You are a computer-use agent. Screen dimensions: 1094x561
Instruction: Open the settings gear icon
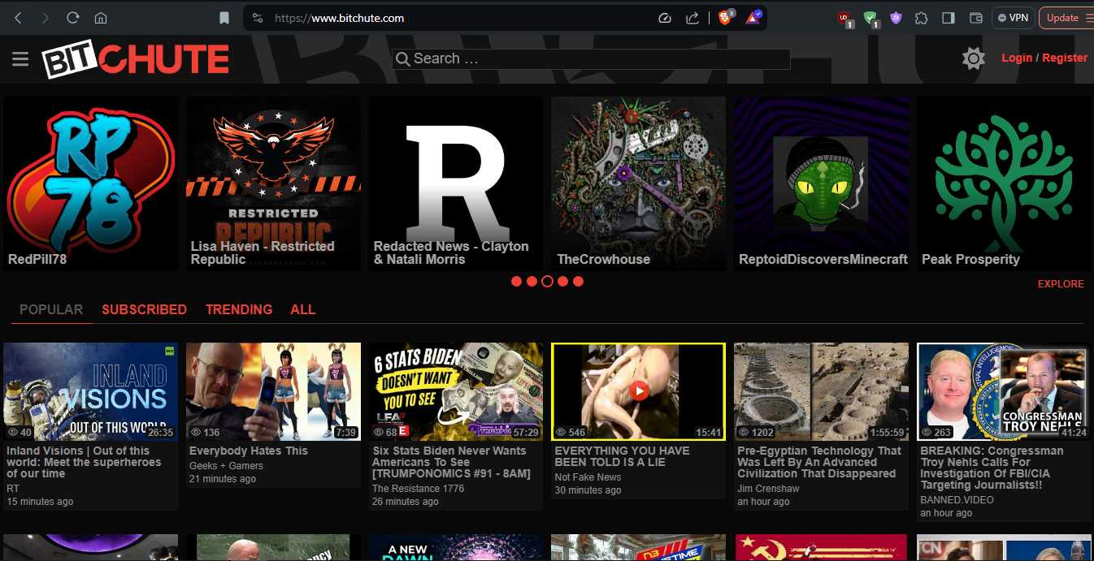click(x=973, y=58)
